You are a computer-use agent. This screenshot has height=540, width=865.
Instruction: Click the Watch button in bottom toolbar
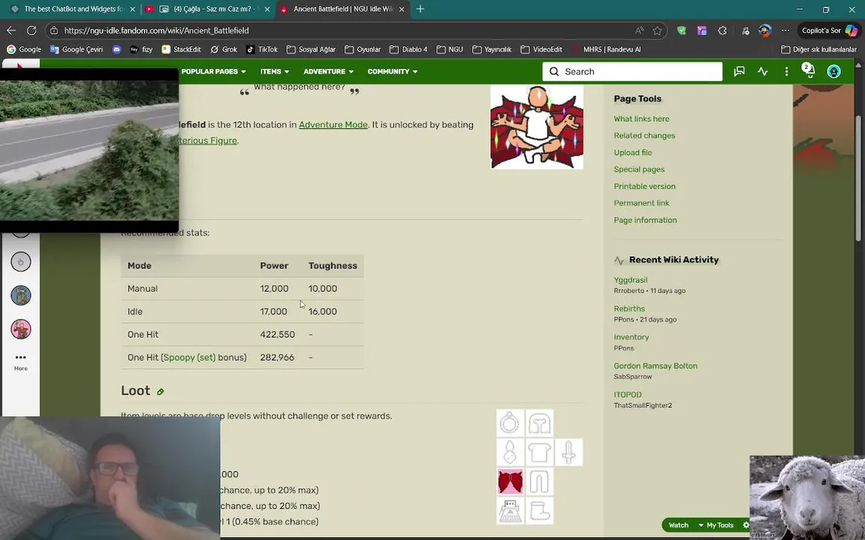tap(679, 525)
